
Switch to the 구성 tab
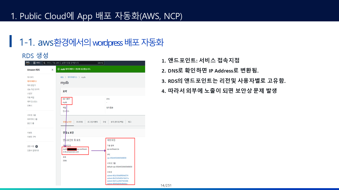click(x=104, y=122)
